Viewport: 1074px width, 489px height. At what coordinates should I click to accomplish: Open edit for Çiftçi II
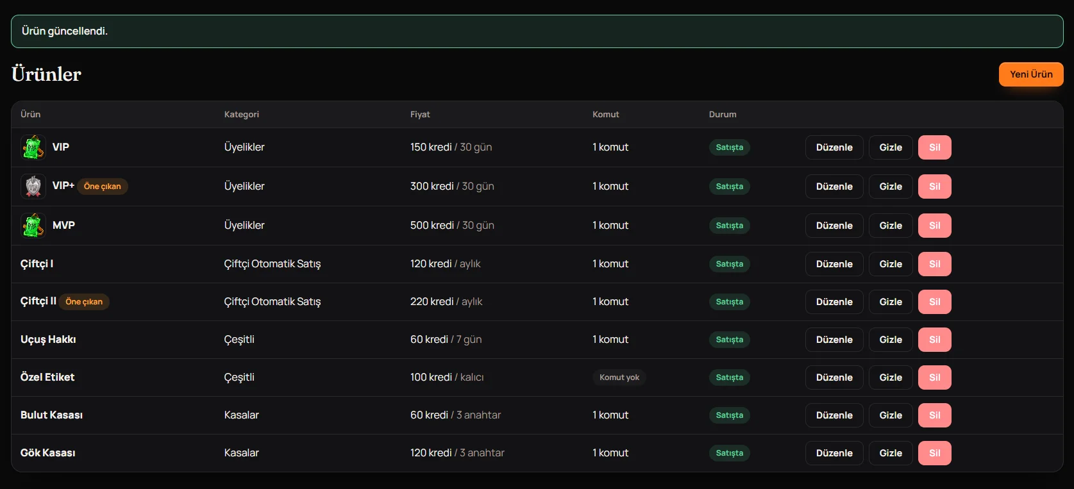tap(834, 302)
